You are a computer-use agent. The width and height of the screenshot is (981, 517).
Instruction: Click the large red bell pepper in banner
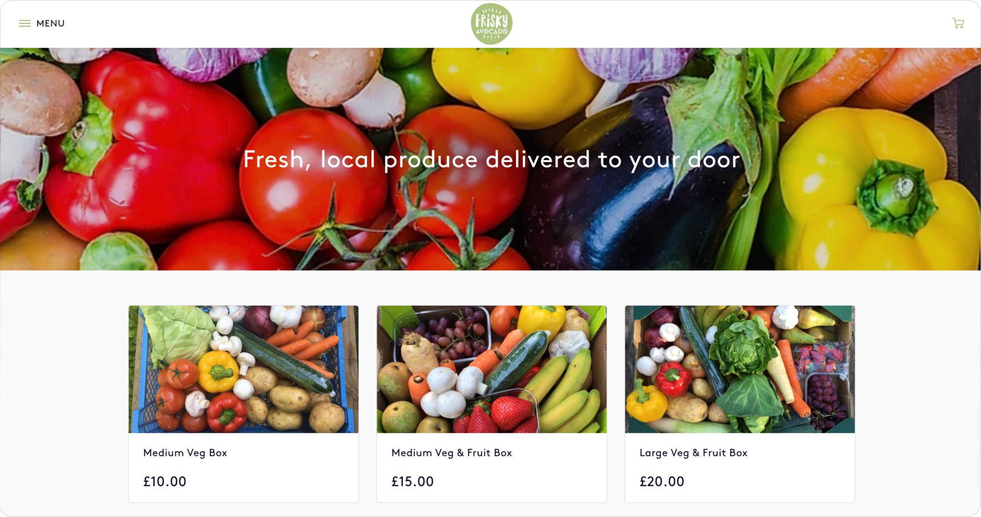[x=147, y=147]
